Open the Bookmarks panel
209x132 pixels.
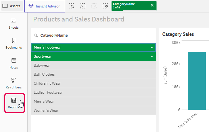13,43
